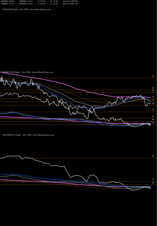Click the open price 'O: 18.82'
Screen dimensions: 157x226
[x=42, y=1]
